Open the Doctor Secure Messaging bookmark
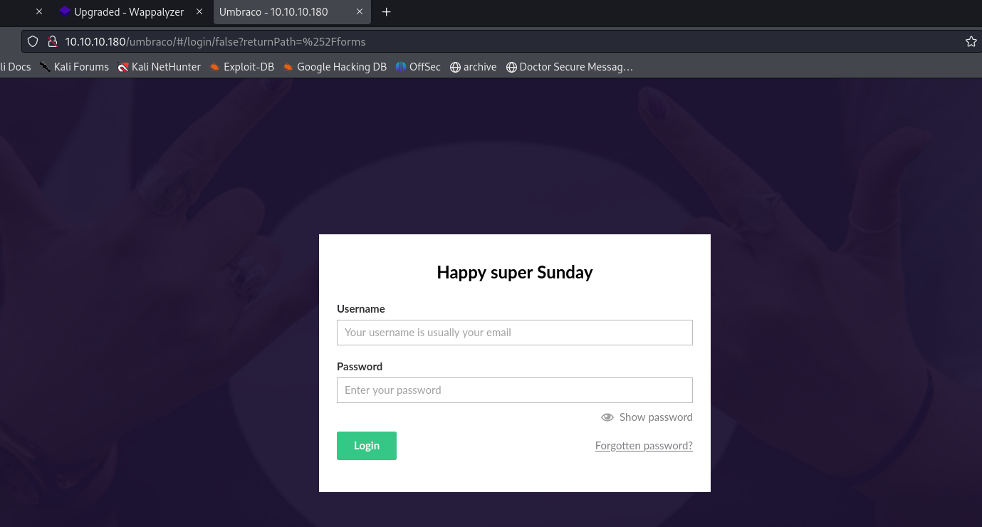The width and height of the screenshot is (982, 527). point(569,67)
